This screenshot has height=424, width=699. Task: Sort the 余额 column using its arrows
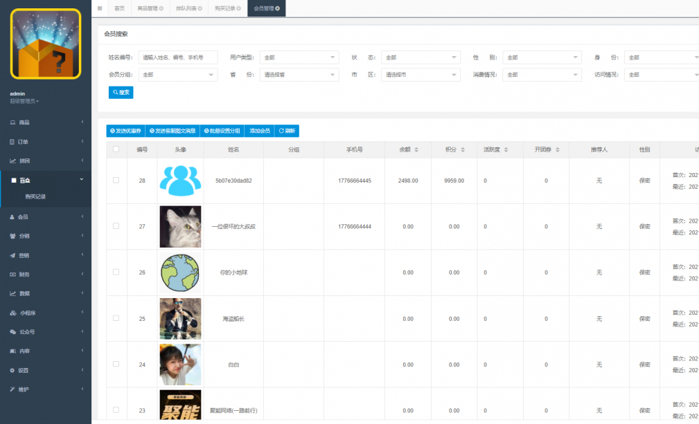click(x=416, y=150)
